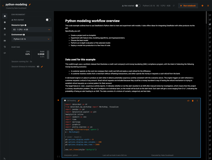Open the hamburger menu in top right
The image size is (212, 160).
[x=208, y=6]
